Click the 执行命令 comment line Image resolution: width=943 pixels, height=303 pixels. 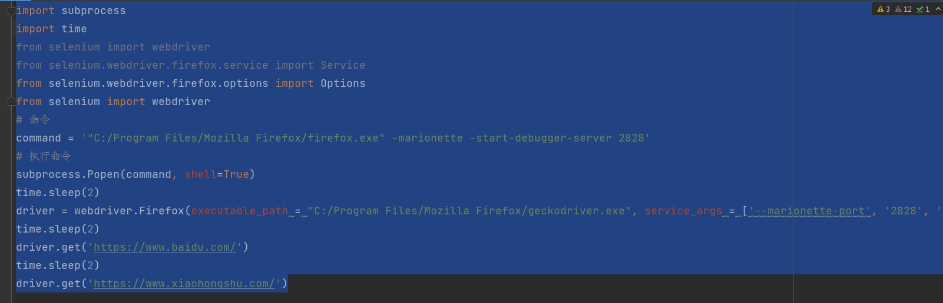point(44,156)
